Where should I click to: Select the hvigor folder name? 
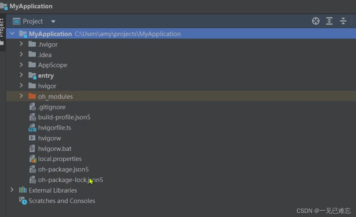[x=47, y=86]
